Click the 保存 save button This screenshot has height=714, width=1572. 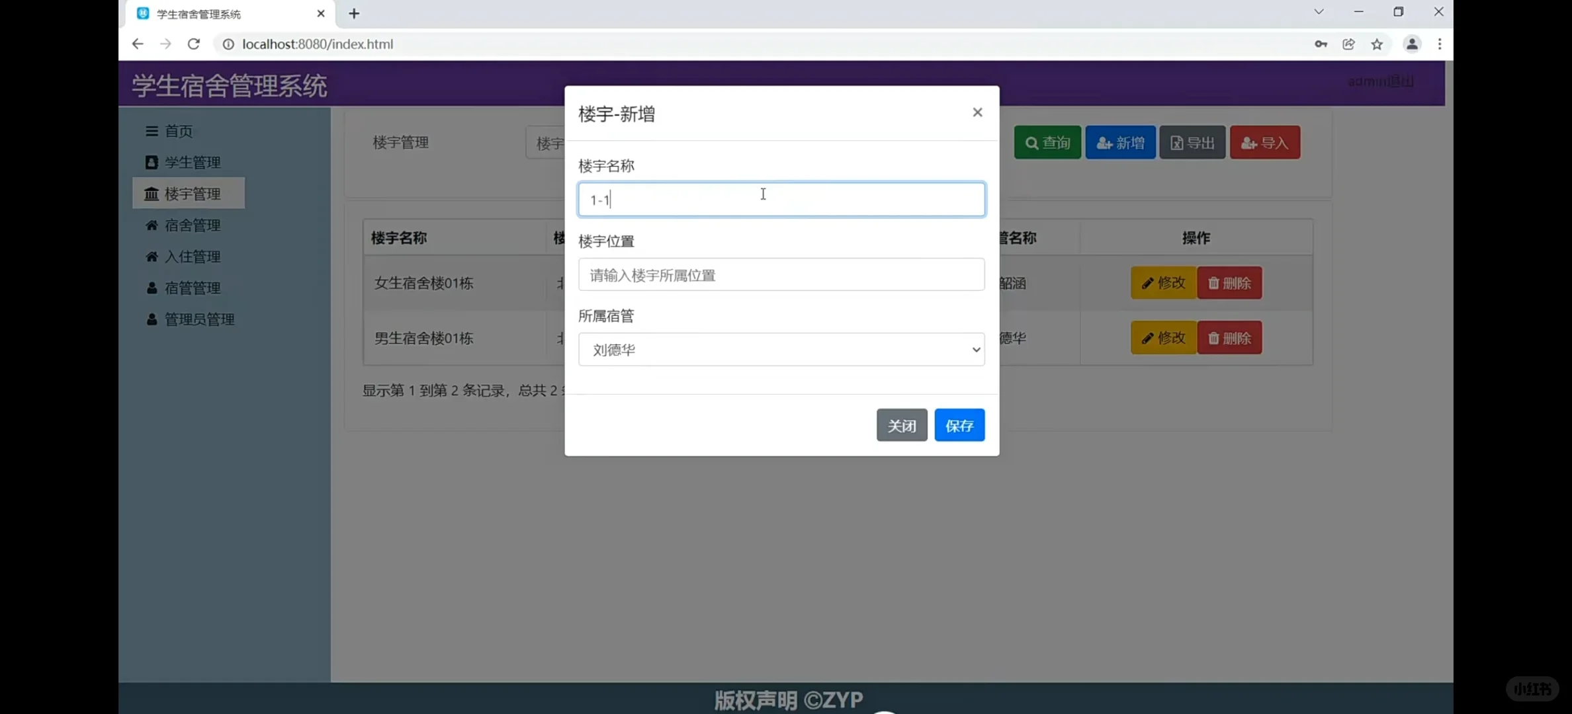pos(959,425)
